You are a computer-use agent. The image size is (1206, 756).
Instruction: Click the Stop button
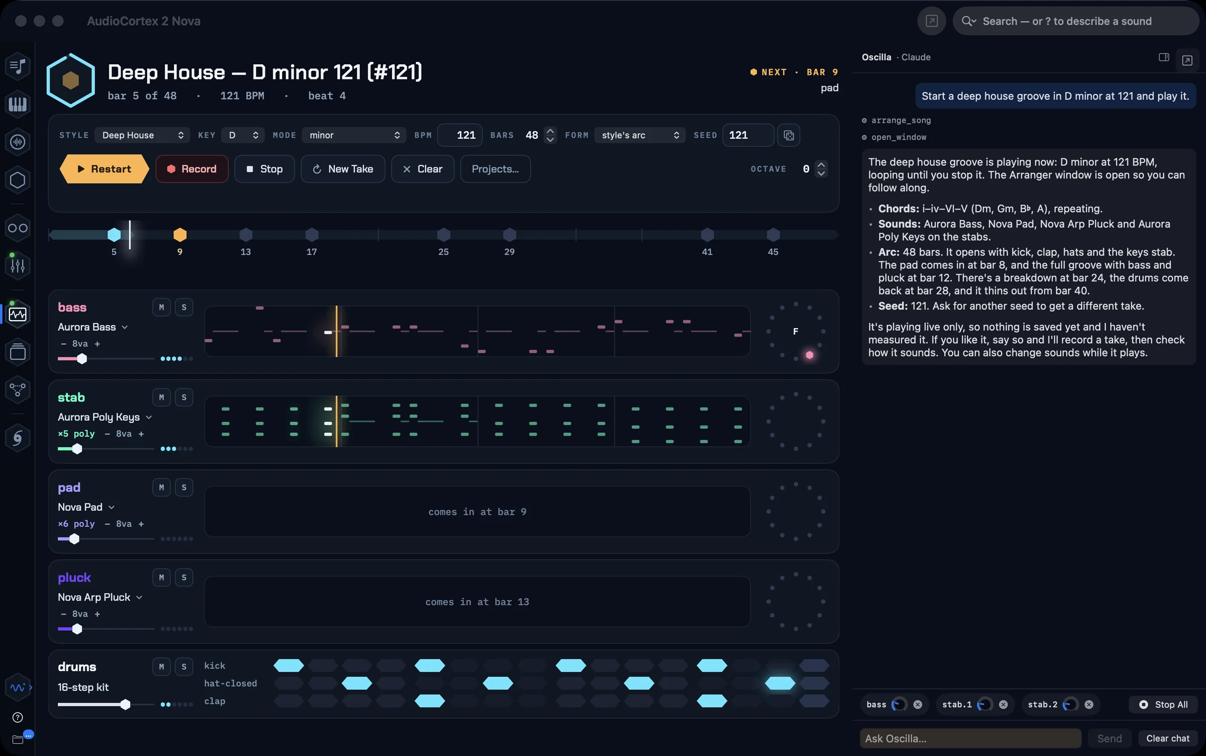[x=264, y=169]
